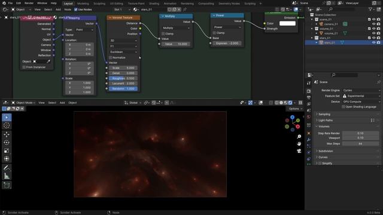Open the Render Engine dropdown
Viewport: 383px width, 215px height.
click(x=361, y=90)
